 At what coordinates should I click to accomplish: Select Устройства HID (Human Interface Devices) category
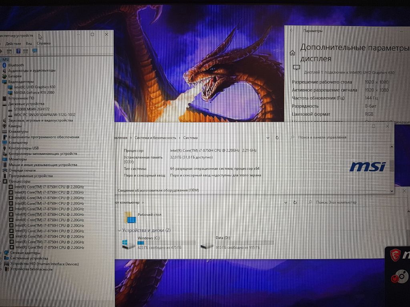pyautogui.click(x=44, y=264)
